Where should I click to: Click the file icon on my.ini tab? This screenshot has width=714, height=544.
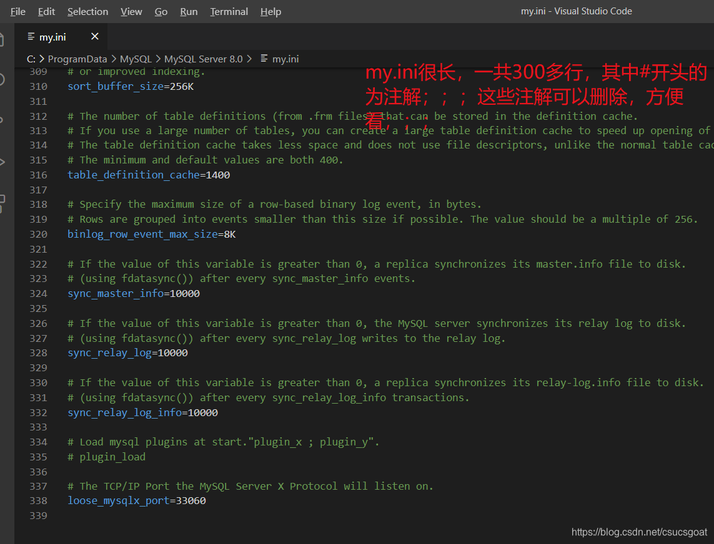tap(31, 36)
